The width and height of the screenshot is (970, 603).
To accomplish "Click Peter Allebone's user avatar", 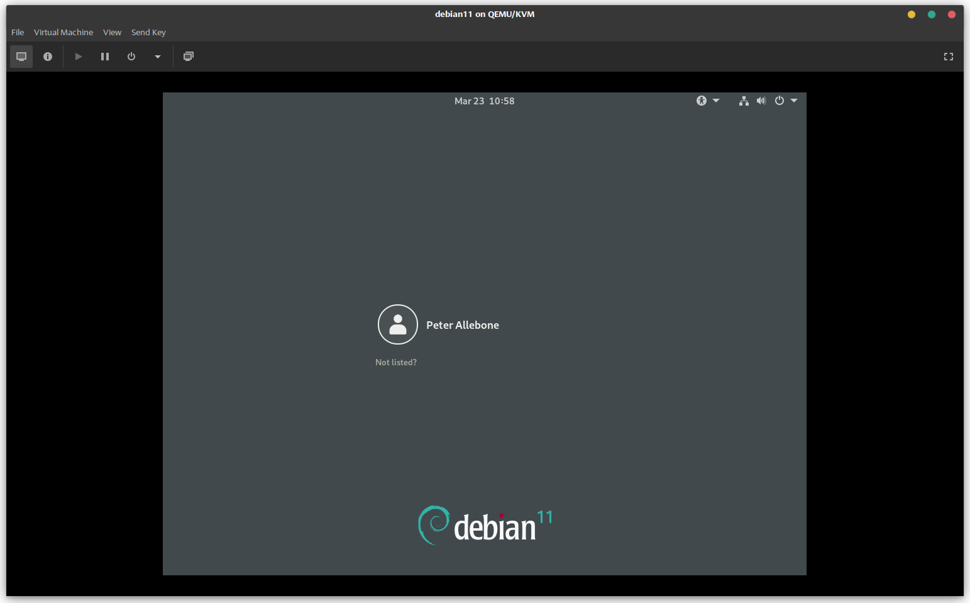I will tap(397, 324).
